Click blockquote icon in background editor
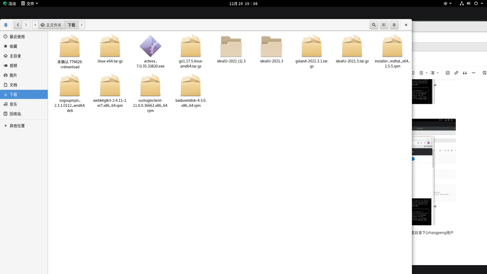The width and height of the screenshot is (487, 274). click(x=465, y=73)
